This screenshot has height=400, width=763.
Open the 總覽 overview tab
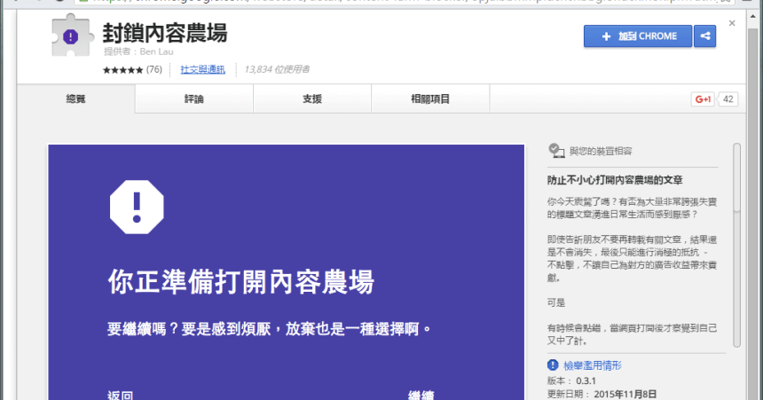click(76, 99)
